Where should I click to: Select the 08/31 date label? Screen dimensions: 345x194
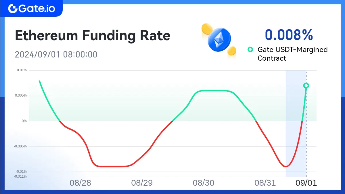click(265, 183)
